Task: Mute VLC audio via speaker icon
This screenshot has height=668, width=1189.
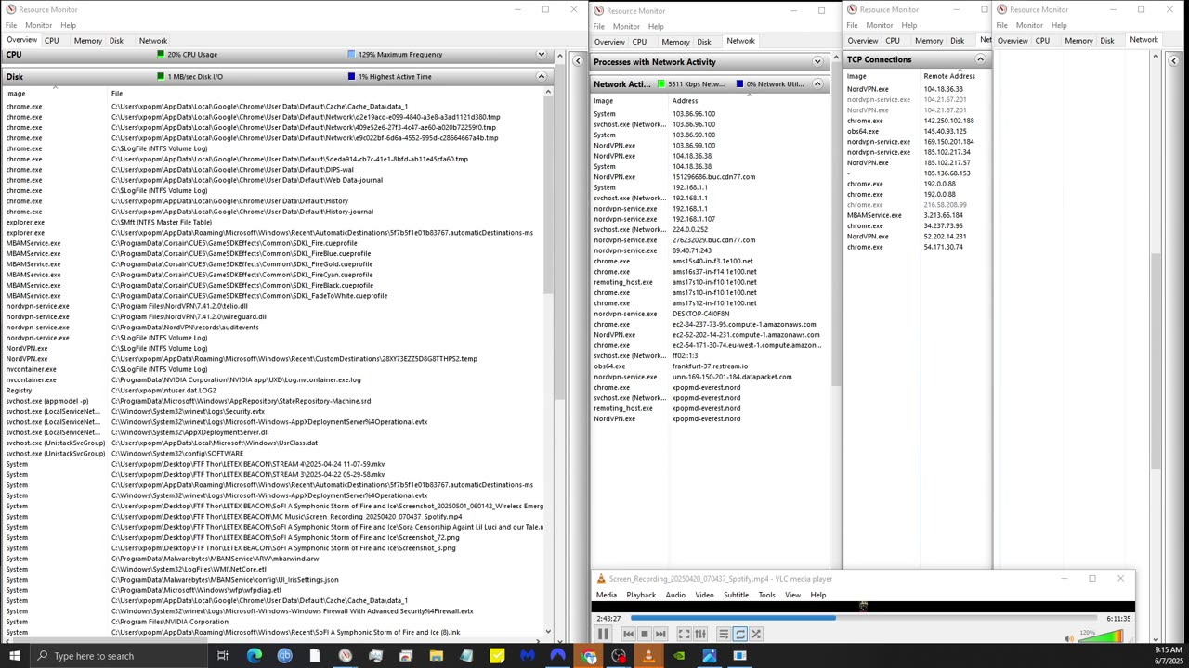Action: [x=1069, y=637]
